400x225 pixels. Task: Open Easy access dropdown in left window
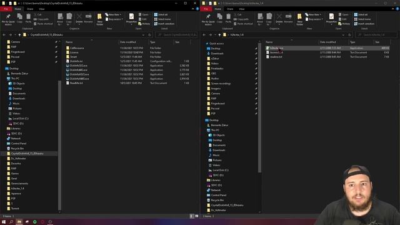pyautogui.click(x=114, y=19)
